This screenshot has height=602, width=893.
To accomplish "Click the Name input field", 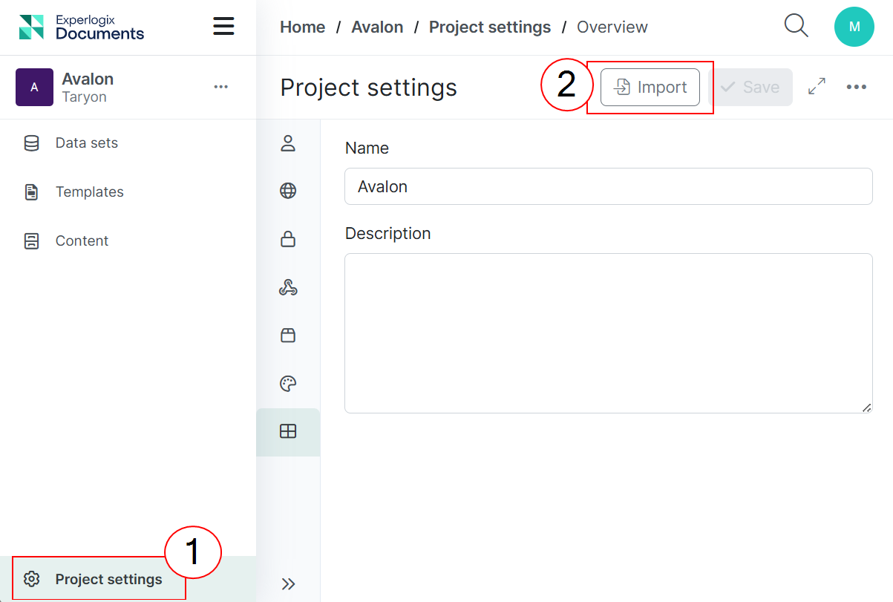I will click(x=608, y=186).
